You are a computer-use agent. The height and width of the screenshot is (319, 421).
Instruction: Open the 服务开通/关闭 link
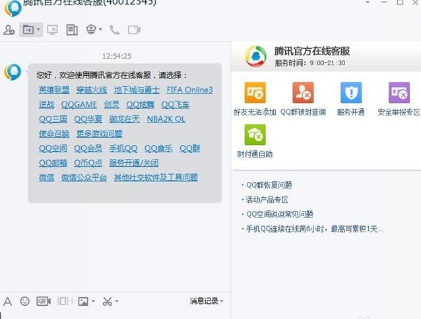click(134, 163)
